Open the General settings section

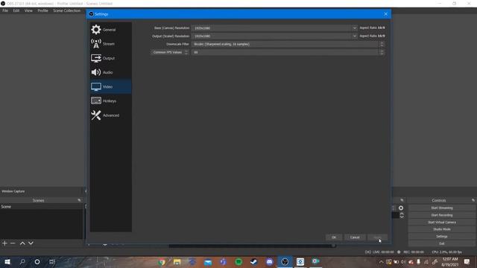[111, 30]
